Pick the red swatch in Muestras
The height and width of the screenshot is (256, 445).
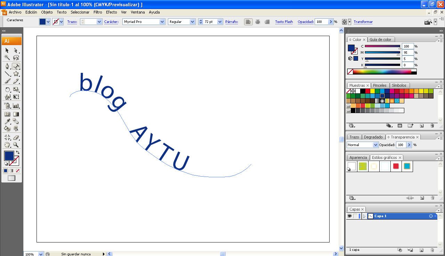367,91
